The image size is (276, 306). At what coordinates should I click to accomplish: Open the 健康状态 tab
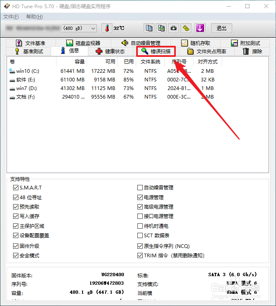[x=110, y=52]
